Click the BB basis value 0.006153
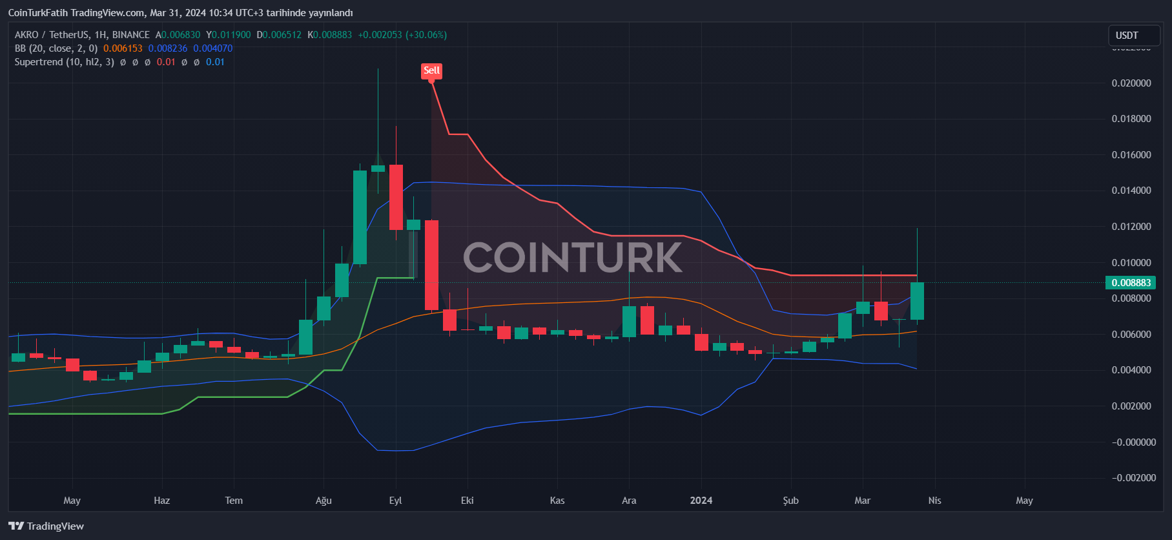The image size is (1172, 540). 123,48
